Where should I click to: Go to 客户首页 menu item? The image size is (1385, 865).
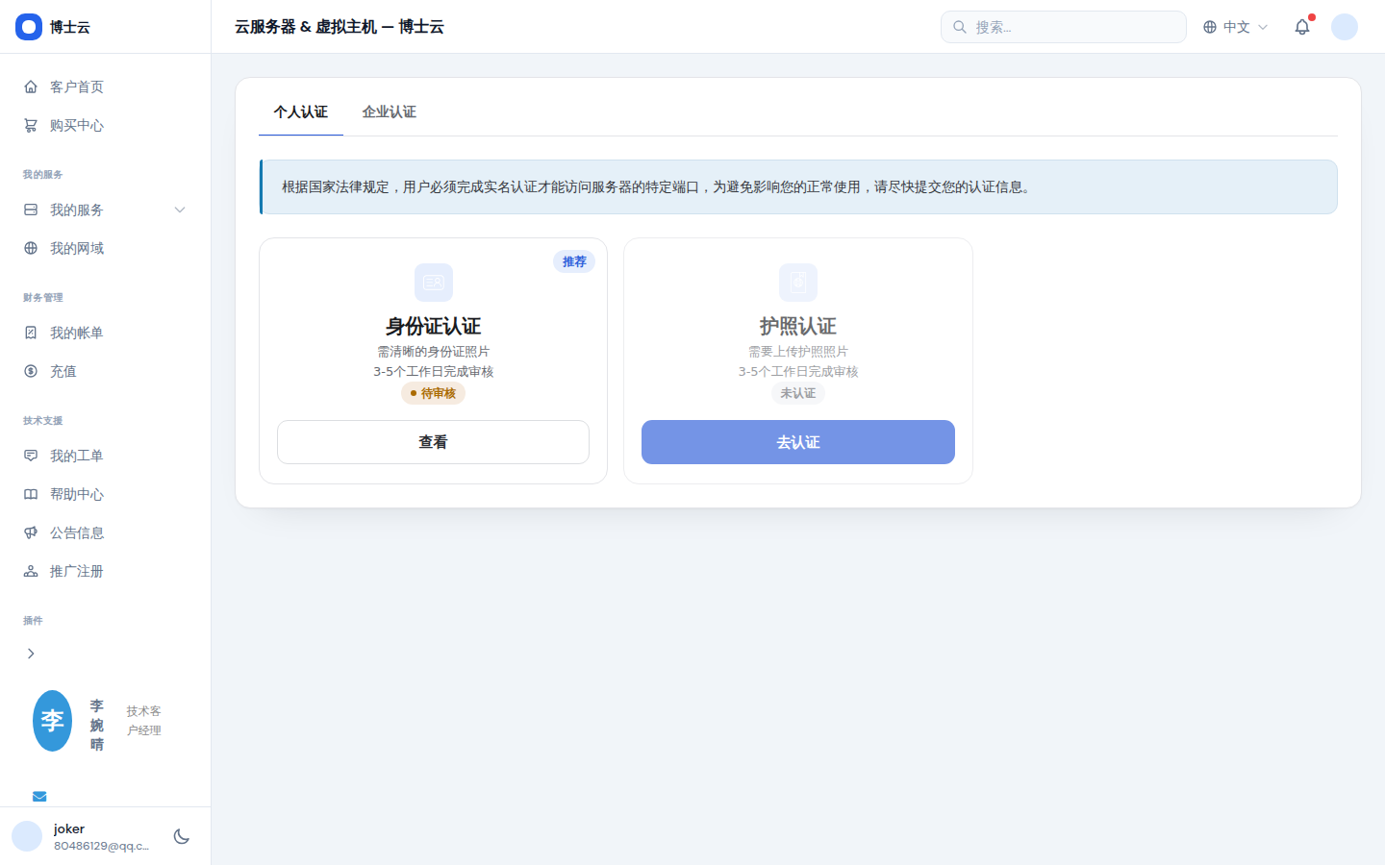106,86
